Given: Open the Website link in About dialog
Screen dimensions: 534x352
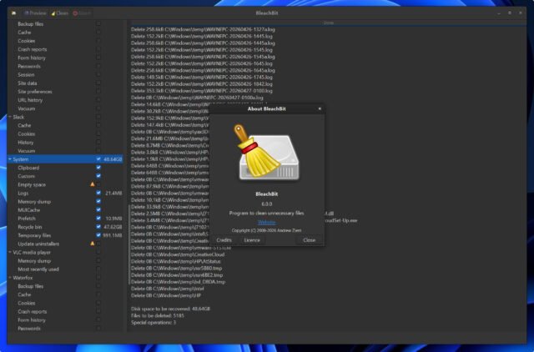Looking at the screenshot, I should pos(266,222).
